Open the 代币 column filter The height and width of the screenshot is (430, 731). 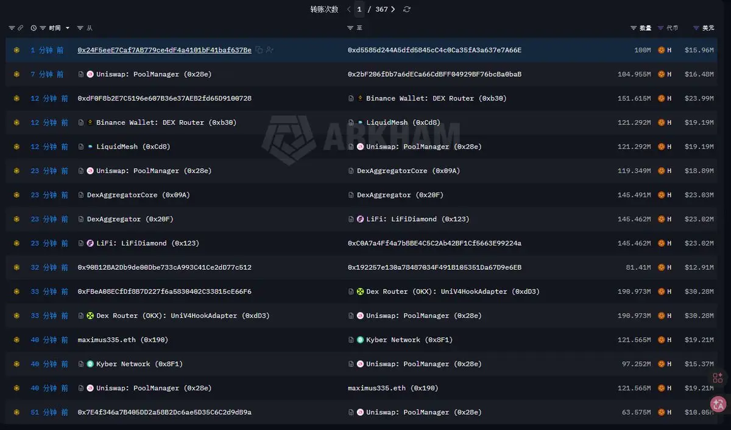[661, 28]
